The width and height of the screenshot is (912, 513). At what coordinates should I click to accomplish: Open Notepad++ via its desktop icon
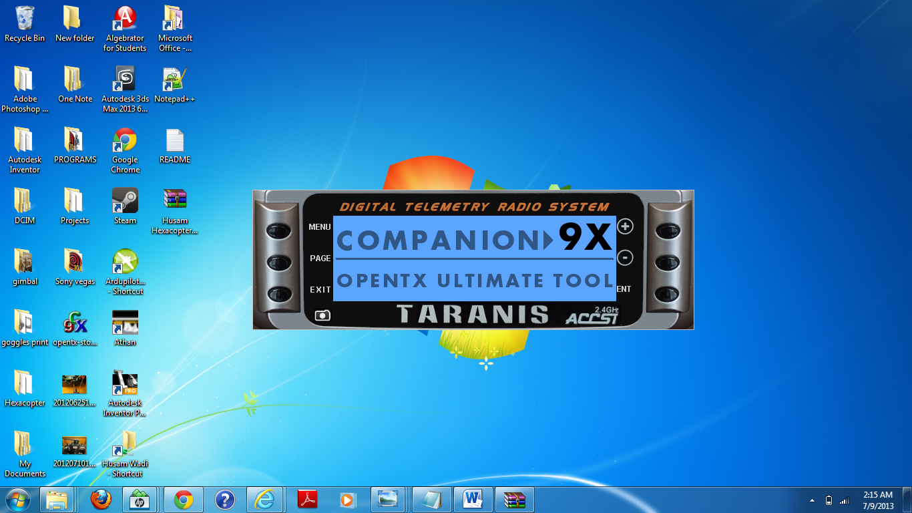pos(174,80)
